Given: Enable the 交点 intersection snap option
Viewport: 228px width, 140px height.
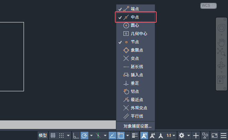Looking at the screenshot, I should pyautogui.click(x=135, y=58).
